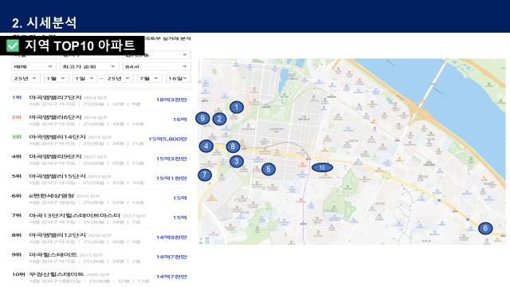This screenshot has height=287, width=510.
Task: Click the 14억7천만 price of 마곡힐스테이트
Action: point(171,257)
